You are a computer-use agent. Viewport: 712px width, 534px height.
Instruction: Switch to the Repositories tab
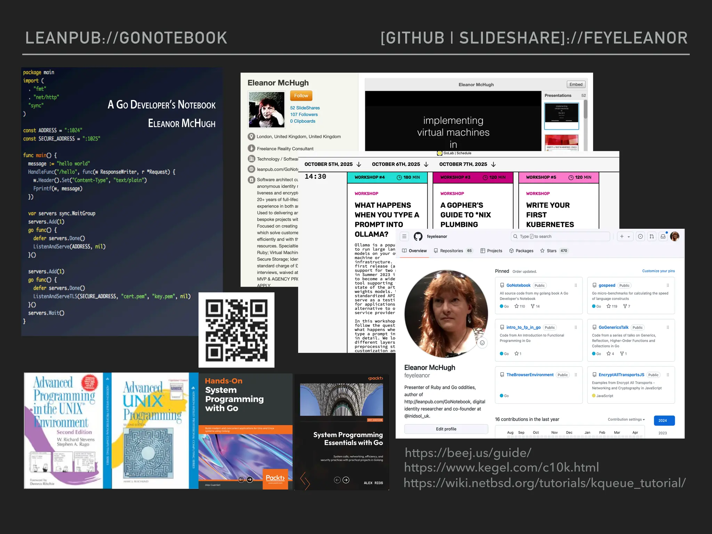point(453,251)
